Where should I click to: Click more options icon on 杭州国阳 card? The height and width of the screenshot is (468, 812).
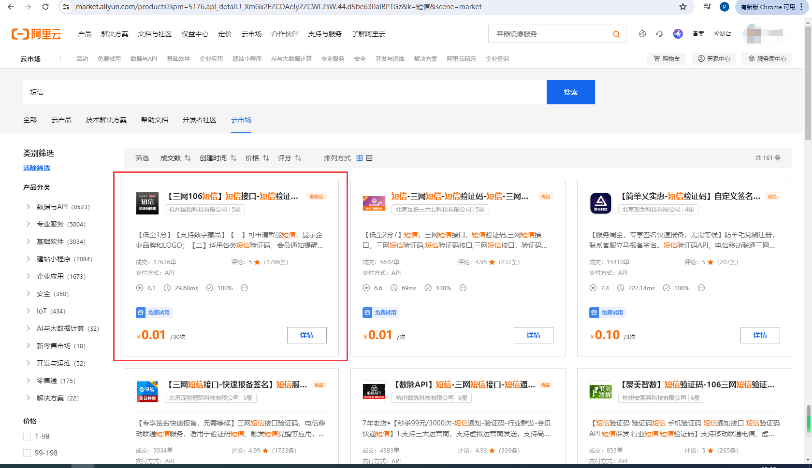(244, 288)
